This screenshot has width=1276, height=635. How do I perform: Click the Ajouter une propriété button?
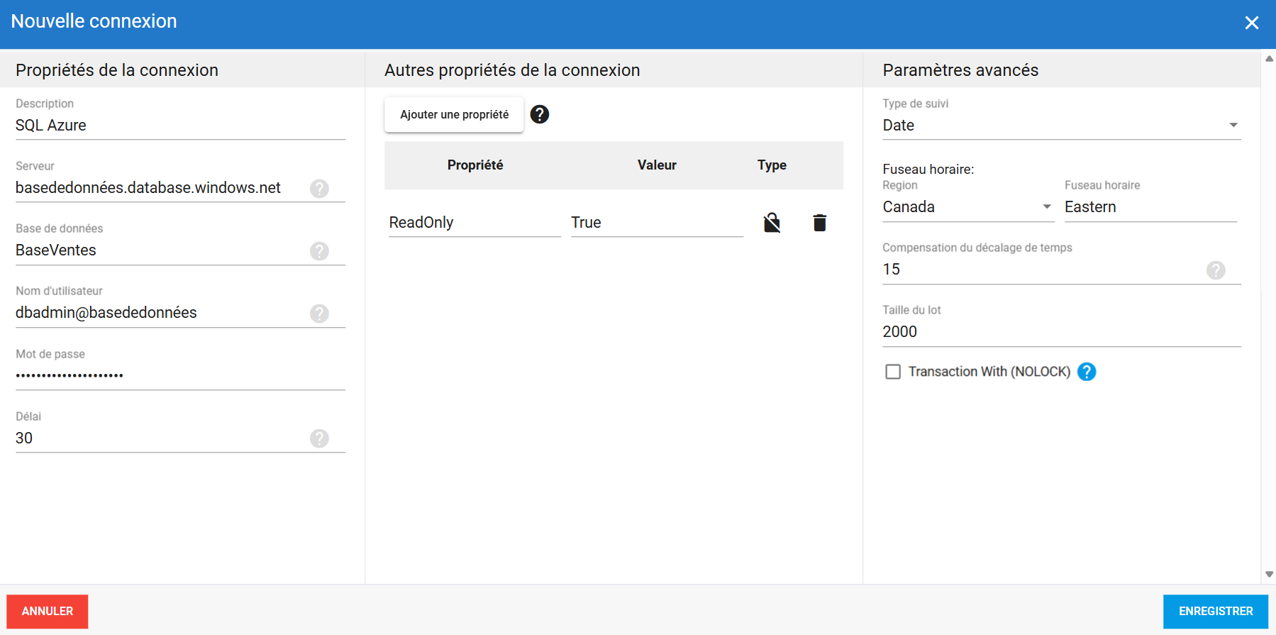pos(454,115)
